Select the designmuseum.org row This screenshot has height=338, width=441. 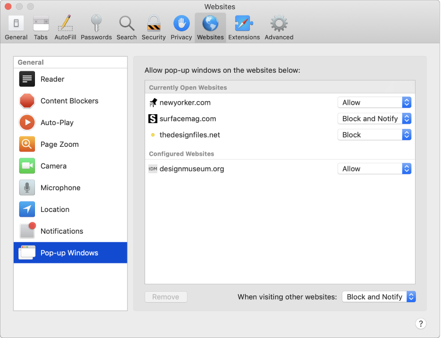click(280, 169)
